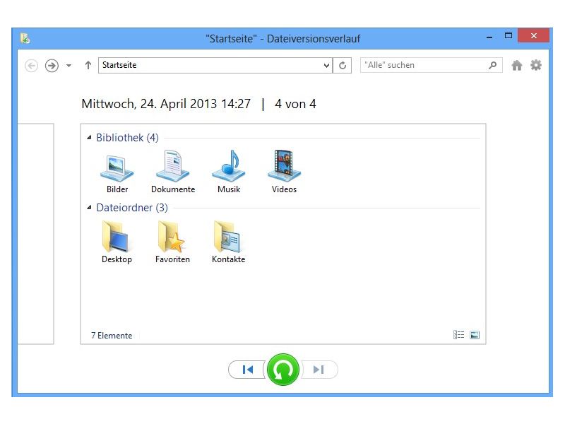Go to previous version
This screenshot has width=565, height=424.
248,370
